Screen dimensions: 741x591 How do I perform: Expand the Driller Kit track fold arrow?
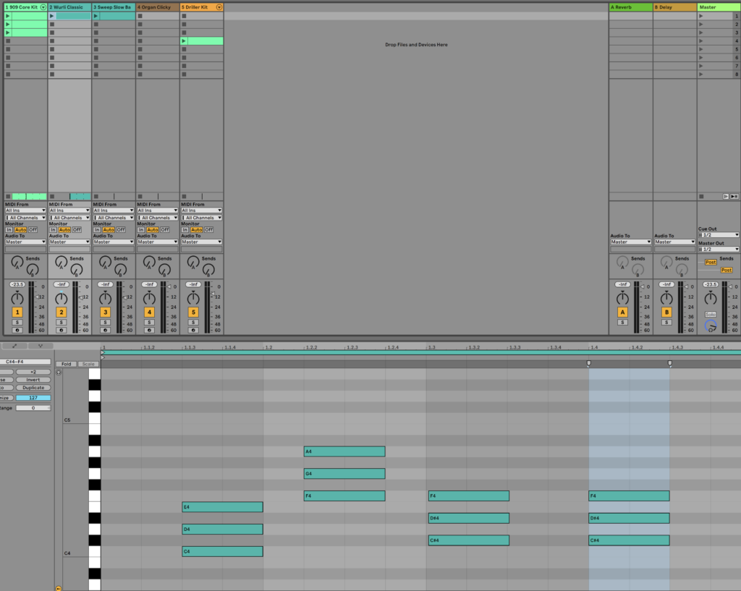coord(219,7)
